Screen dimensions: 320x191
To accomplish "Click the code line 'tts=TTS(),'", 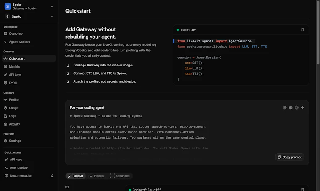I will 194,74.
